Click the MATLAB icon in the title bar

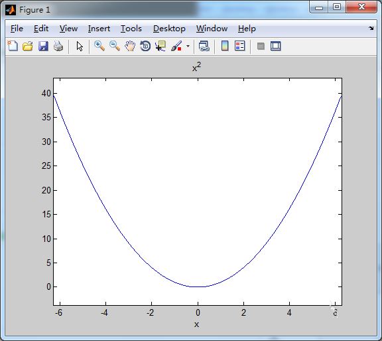(11, 10)
